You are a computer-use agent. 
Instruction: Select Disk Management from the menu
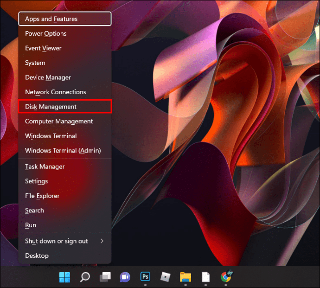(x=65, y=107)
